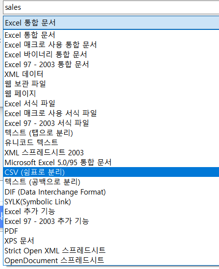The width and height of the screenshot is (219, 269).
Task: Select 'Strict Open XML 스프레드시트' option
Action: pos(111,250)
